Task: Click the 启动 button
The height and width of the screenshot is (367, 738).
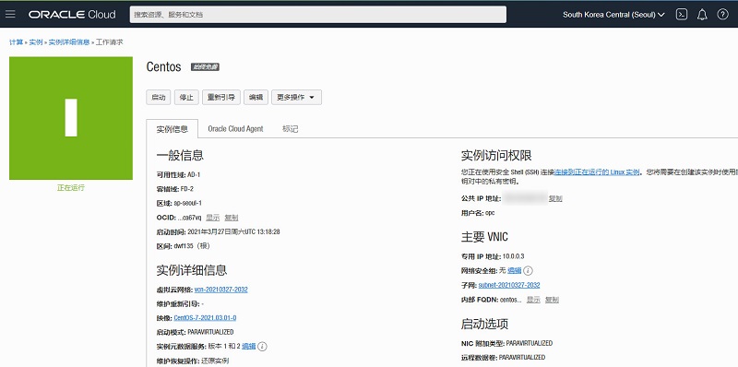Action: point(158,98)
